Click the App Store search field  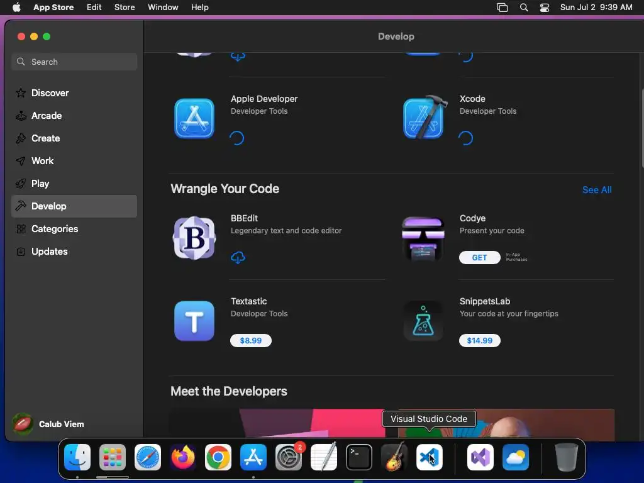pyautogui.click(x=74, y=62)
